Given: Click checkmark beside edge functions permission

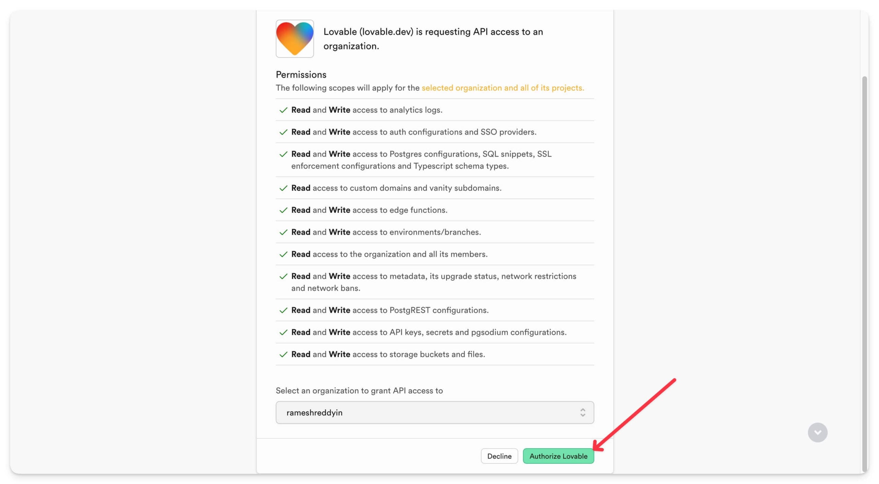Looking at the screenshot, I should [x=283, y=210].
